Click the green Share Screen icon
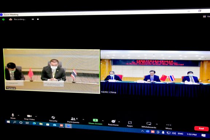Screen dimensions: 210x140 96,120
